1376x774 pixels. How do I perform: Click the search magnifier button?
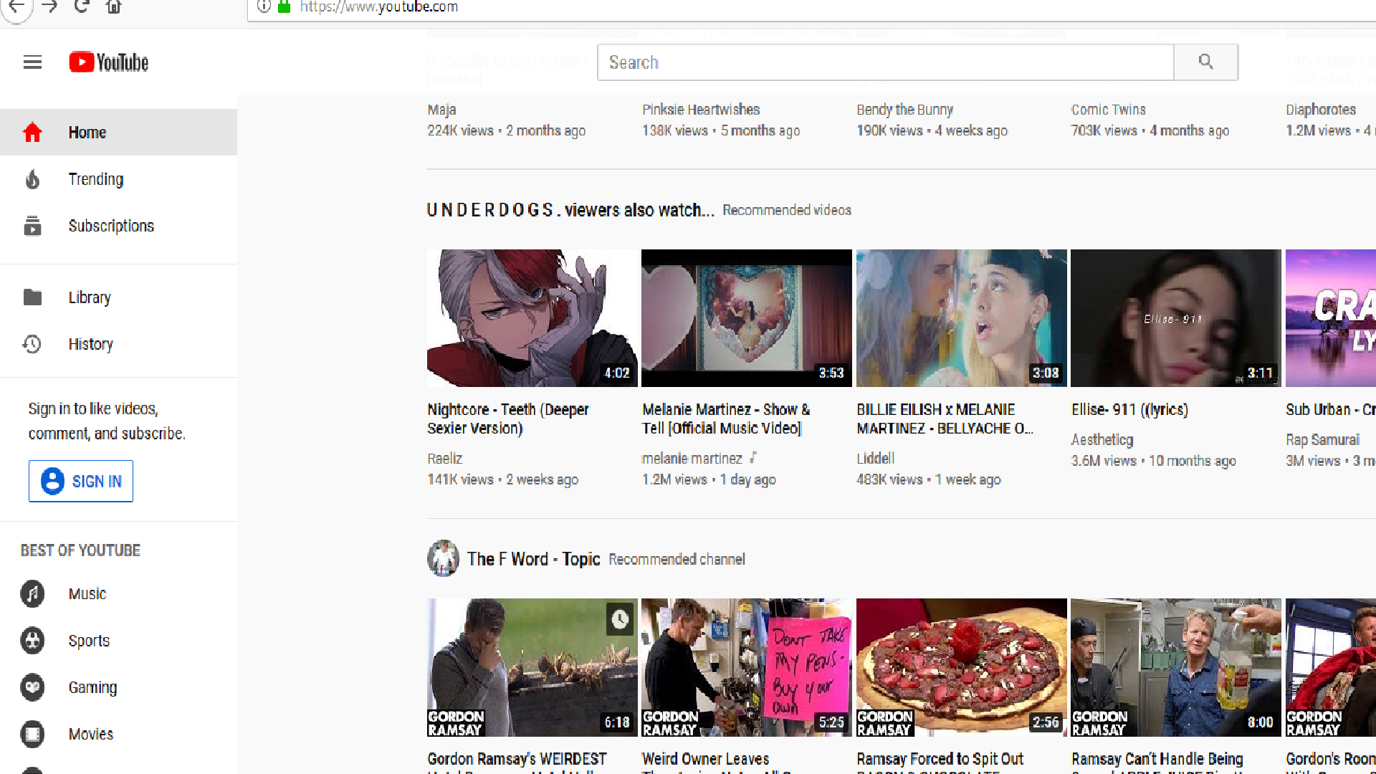pos(1205,62)
